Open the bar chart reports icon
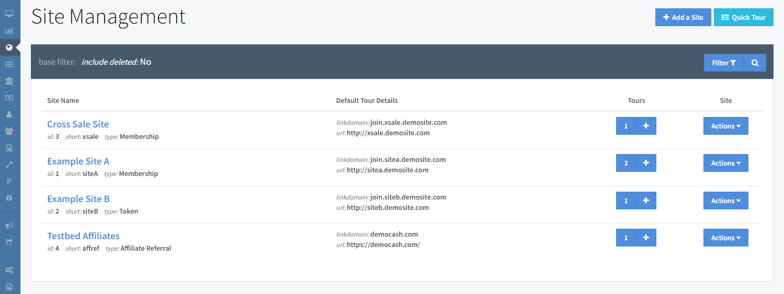The width and height of the screenshot is (784, 294). click(x=9, y=31)
